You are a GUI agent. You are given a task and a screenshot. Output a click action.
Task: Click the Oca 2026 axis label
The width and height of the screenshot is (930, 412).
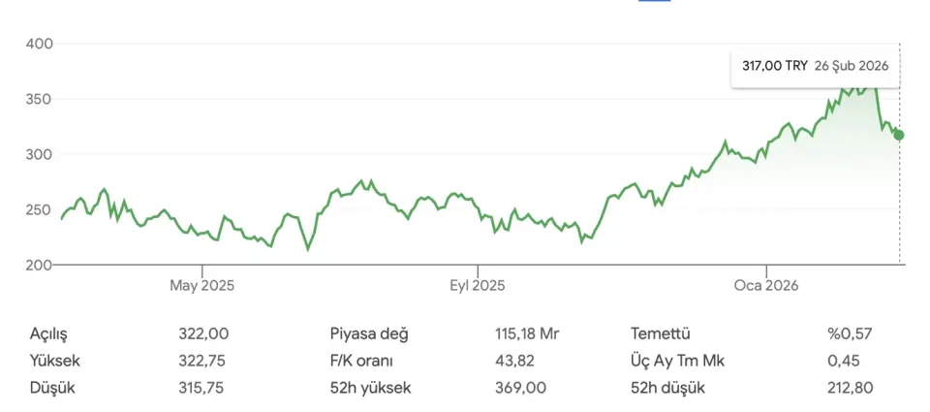pyautogui.click(x=765, y=286)
